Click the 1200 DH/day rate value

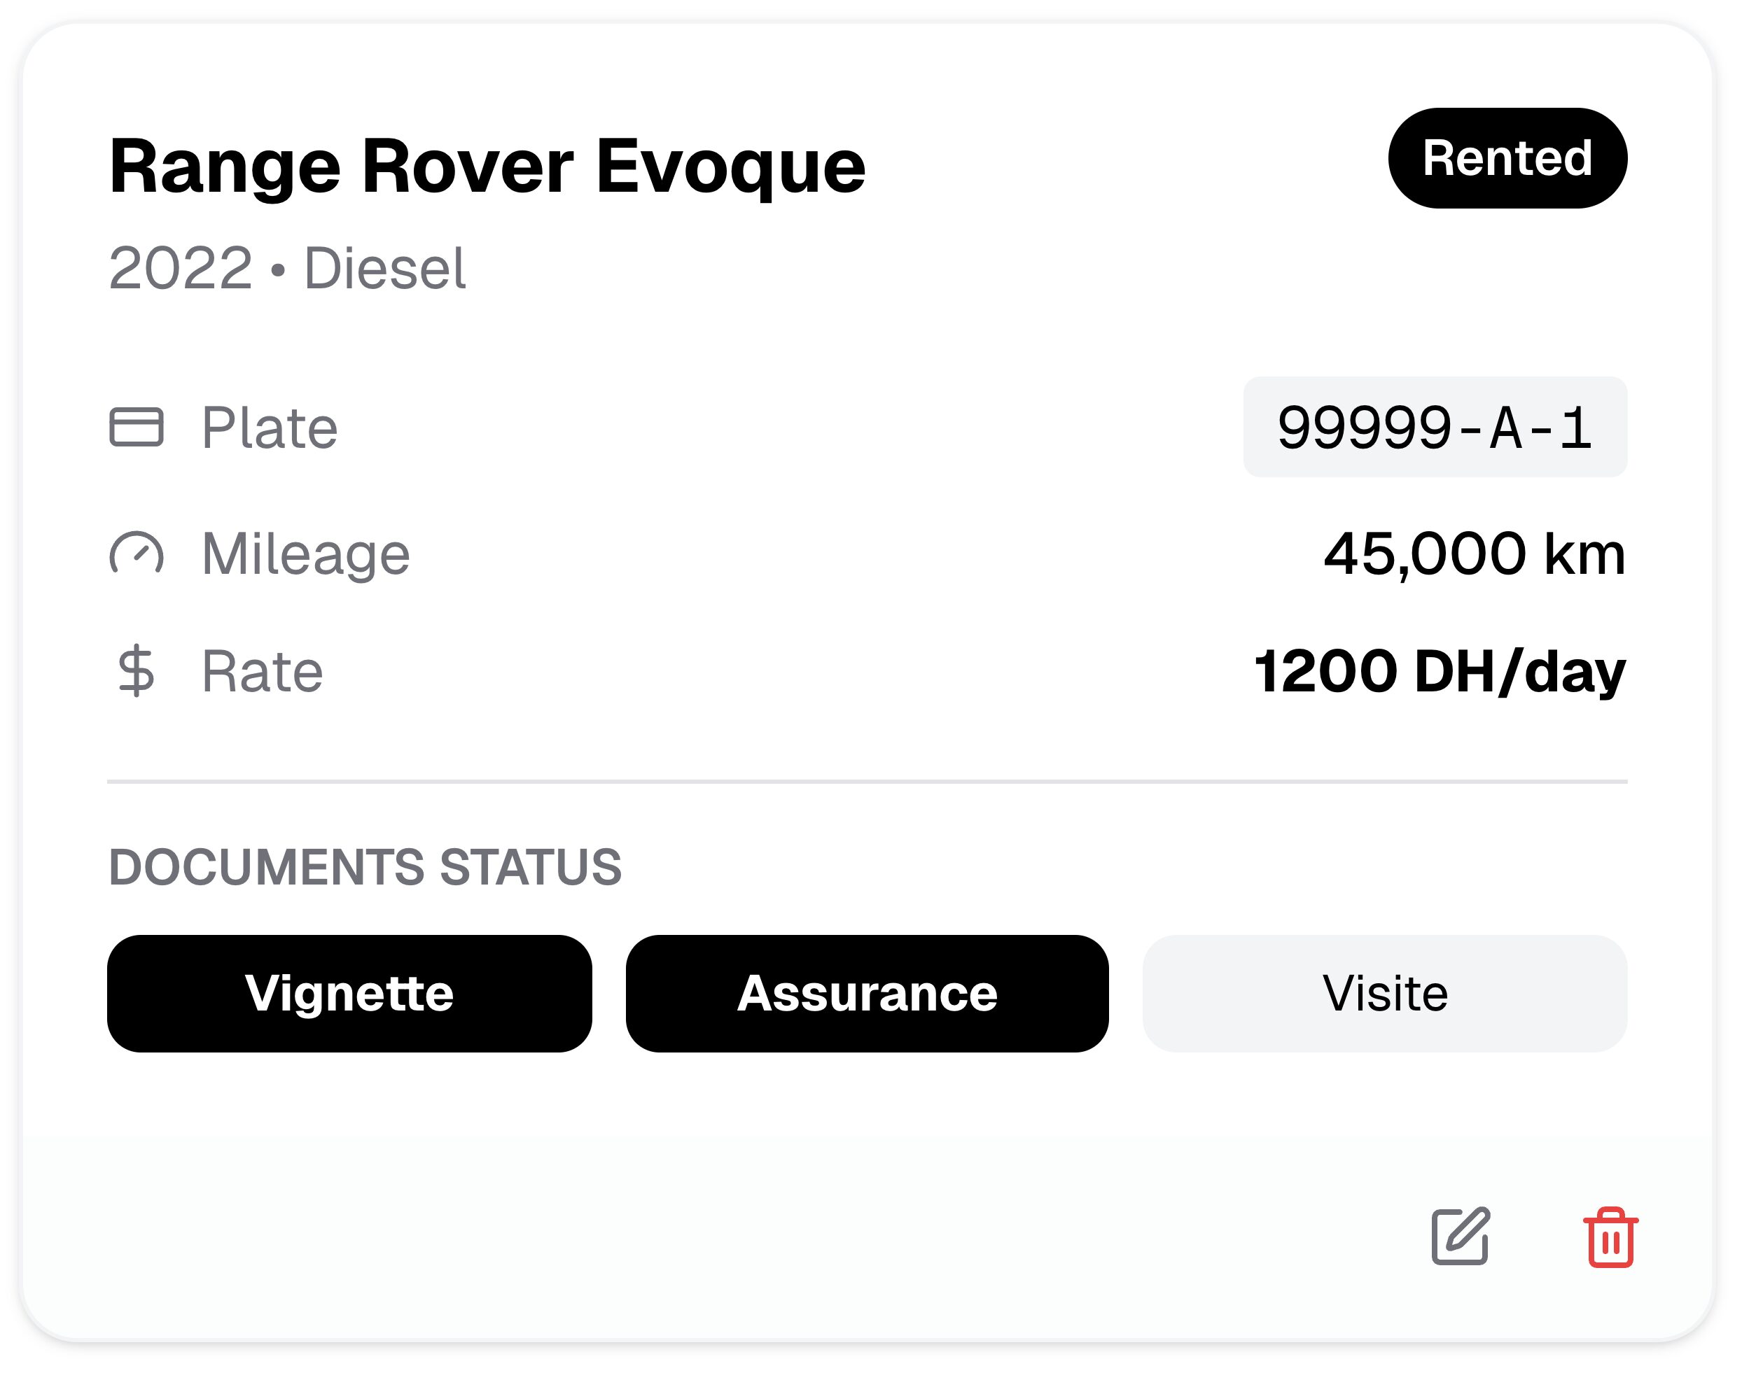1439,670
